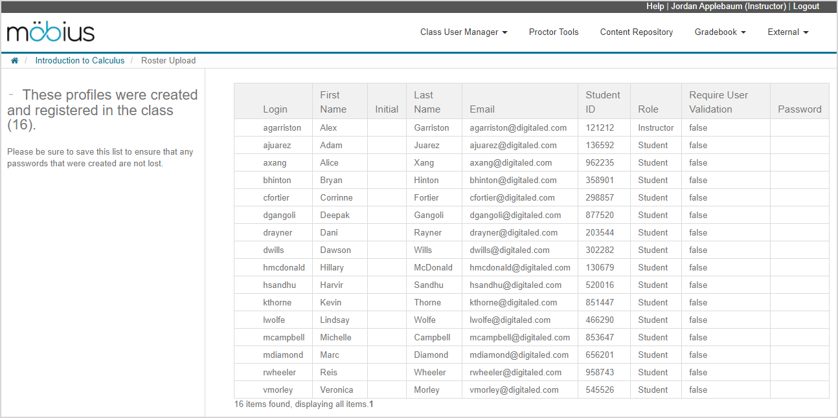This screenshot has height=418, width=838.
Task: Navigate to Introduction to Calculus breadcrumb
Action: point(80,61)
